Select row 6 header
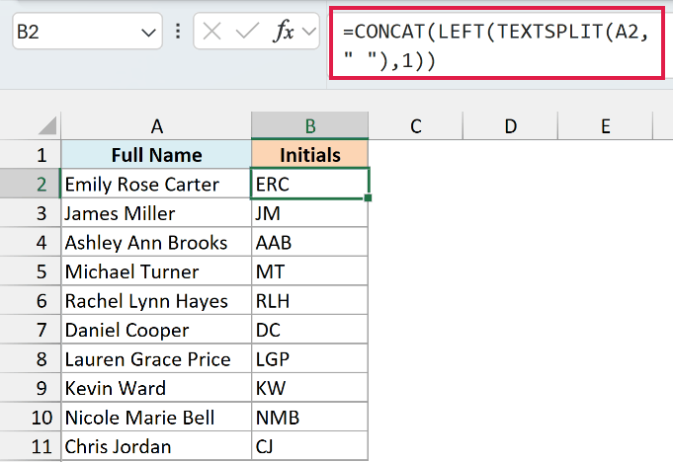The height and width of the screenshot is (462, 673). coord(31,300)
